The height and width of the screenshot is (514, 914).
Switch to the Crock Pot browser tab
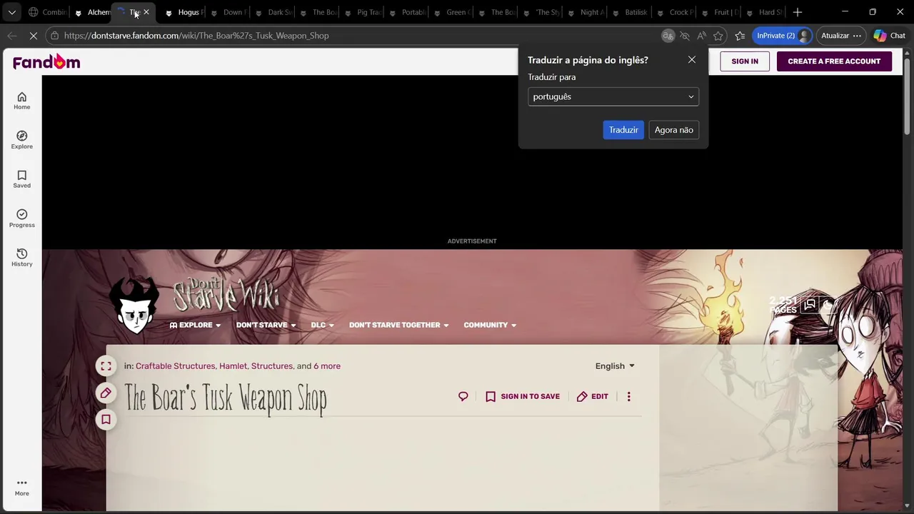coord(675,12)
